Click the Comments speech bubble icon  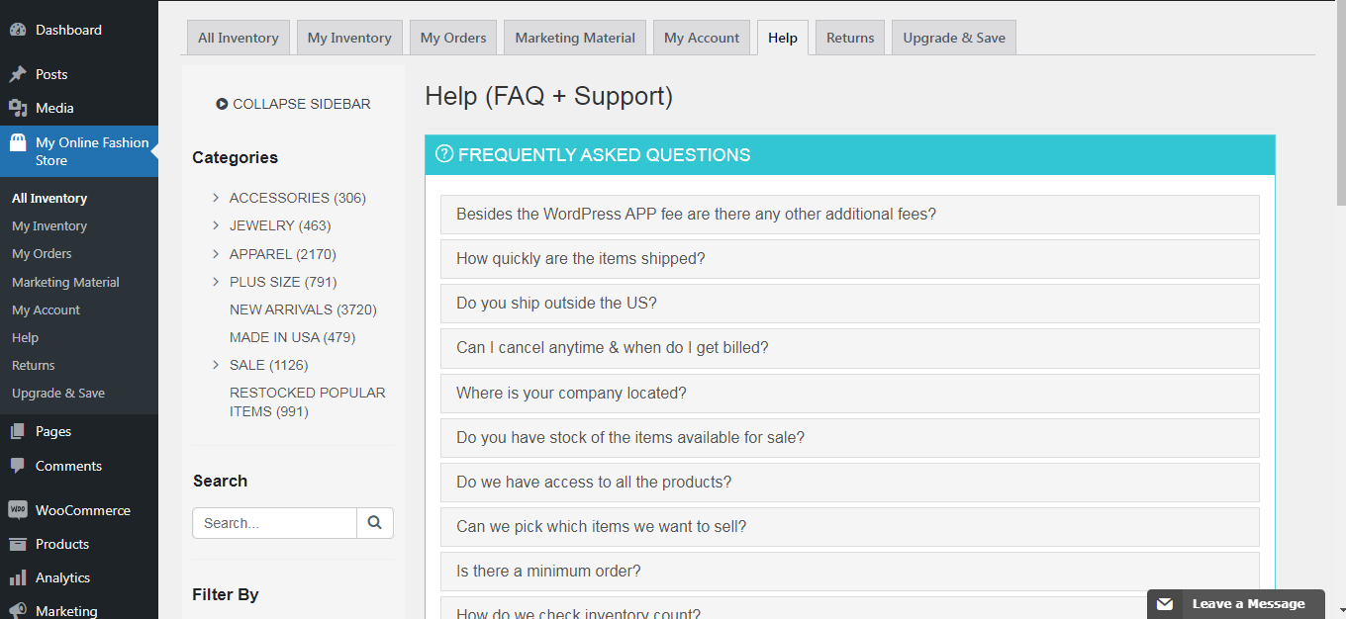[x=18, y=466]
